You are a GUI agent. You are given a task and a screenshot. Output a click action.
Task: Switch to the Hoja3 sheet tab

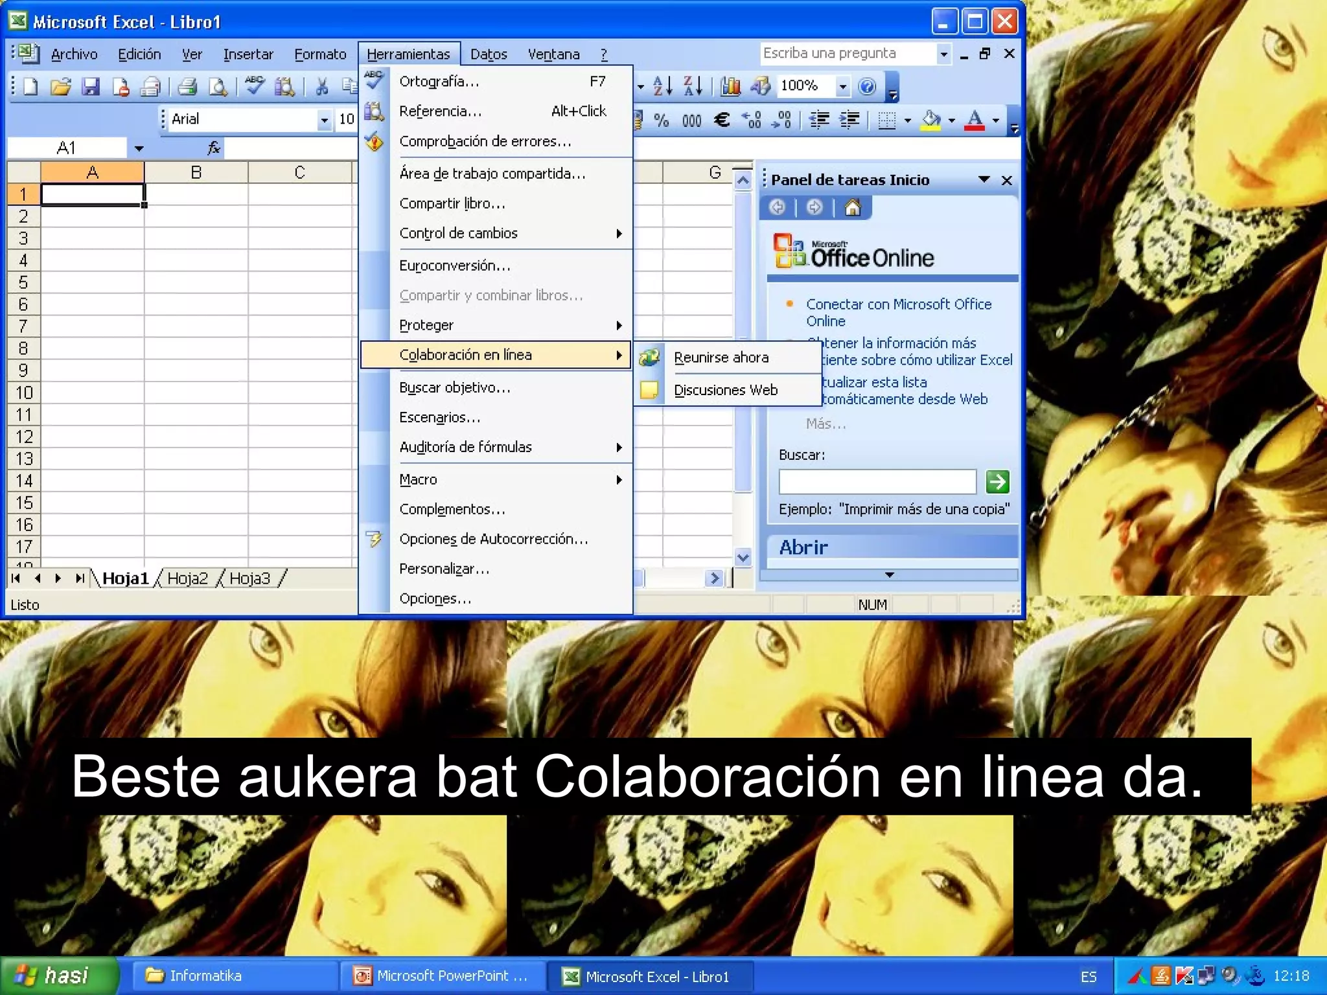coord(249,578)
